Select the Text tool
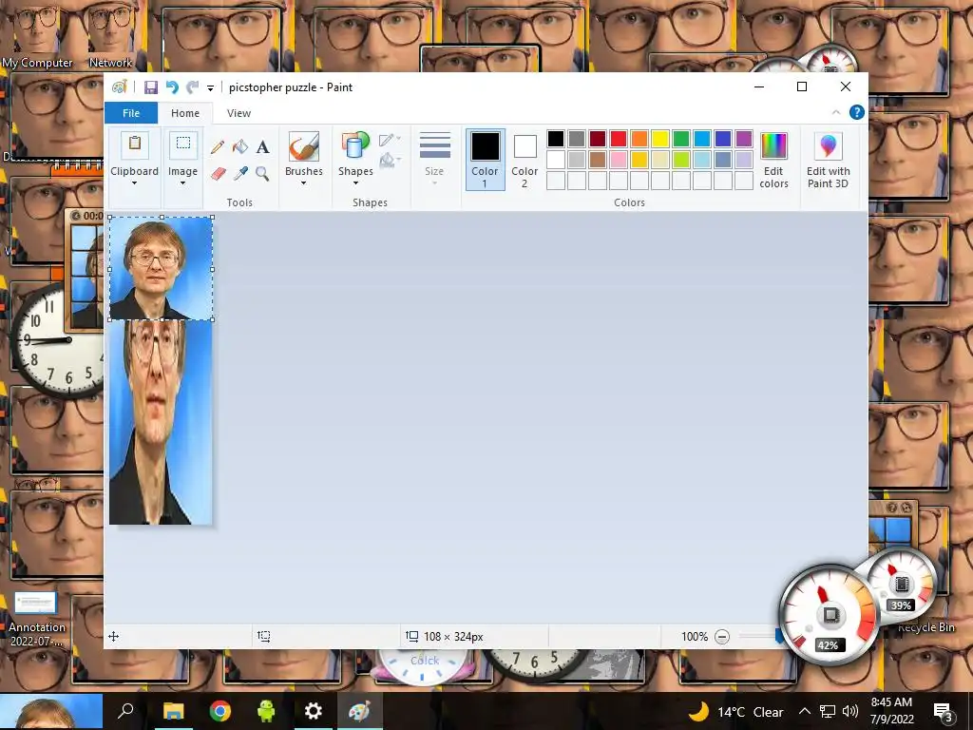 point(263,147)
